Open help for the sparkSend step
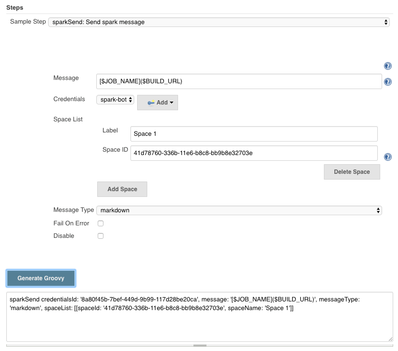Viewport: 398px width, 351px height. pos(387,66)
